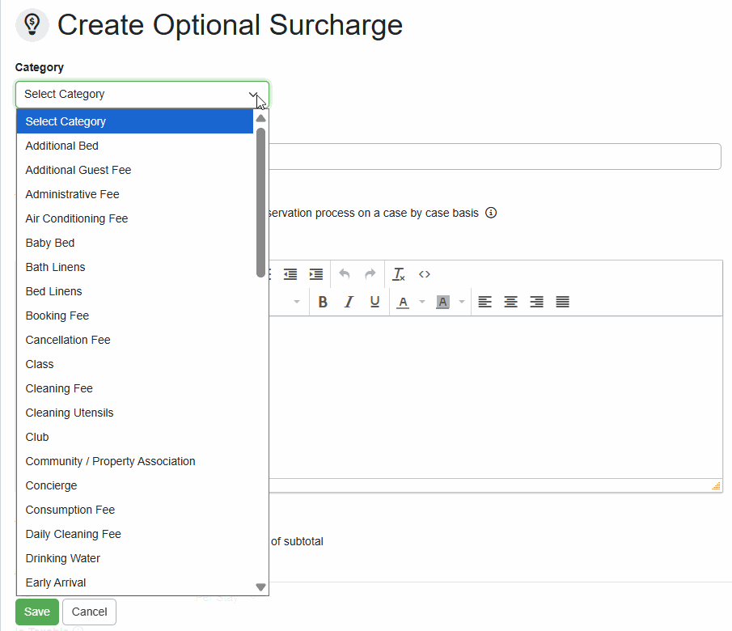Select Booking Fee option

point(135,315)
